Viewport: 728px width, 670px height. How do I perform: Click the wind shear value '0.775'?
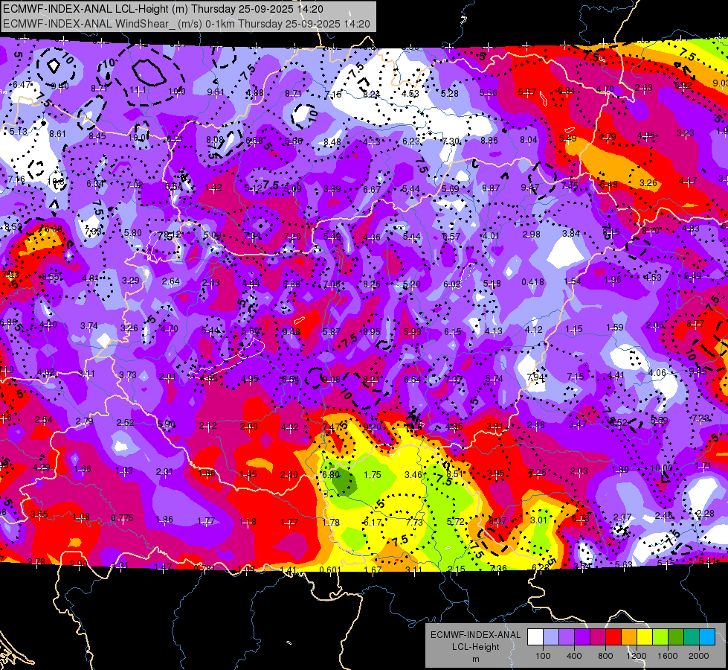tap(122, 517)
